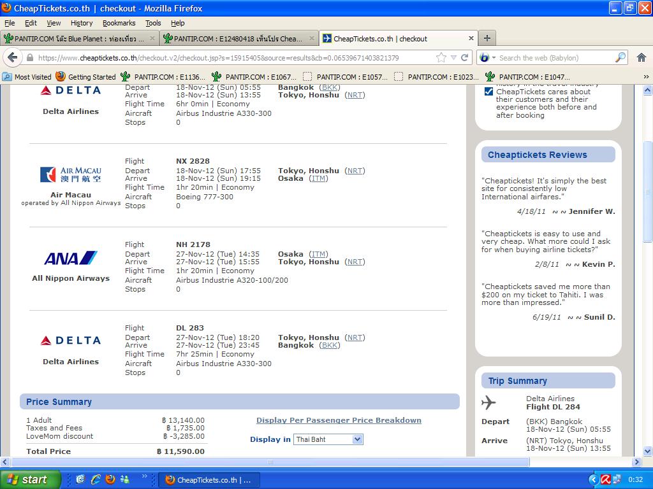Run search with the magnifying glass icon
Image resolution: width=653 pixels, height=489 pixels.
pos(620,57)
